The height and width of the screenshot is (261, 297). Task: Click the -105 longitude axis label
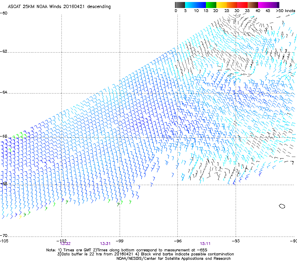click(x=4, y=241)
